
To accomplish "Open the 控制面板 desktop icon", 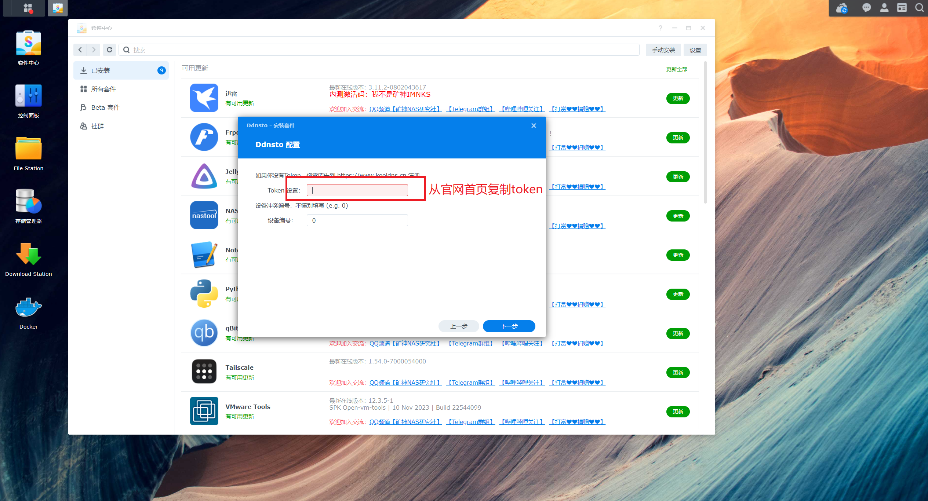I will pyautogui.click(x=28, y=96).
